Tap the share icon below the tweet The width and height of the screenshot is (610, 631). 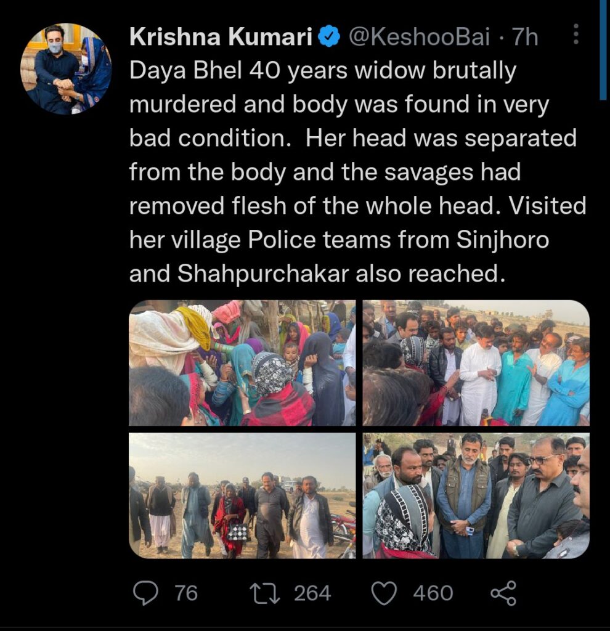[x=503, y=593]
